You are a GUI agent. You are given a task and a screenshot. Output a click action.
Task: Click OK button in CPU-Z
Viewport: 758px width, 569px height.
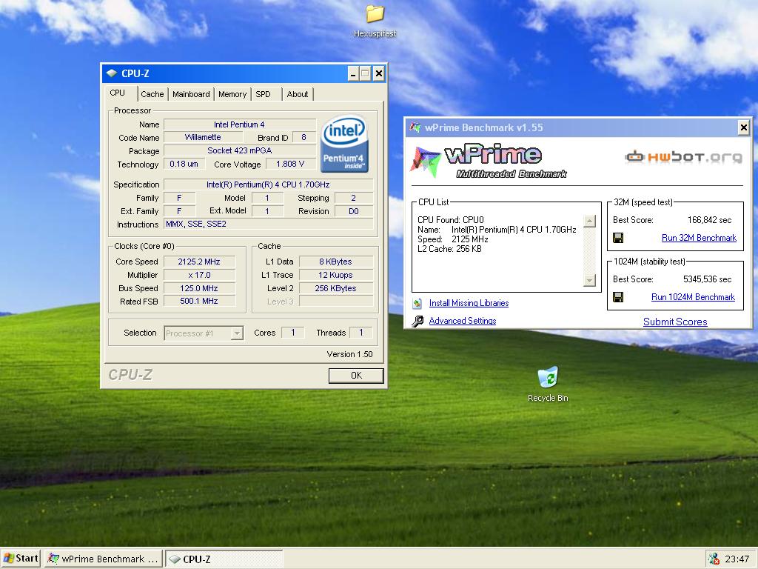click(356, 376)
